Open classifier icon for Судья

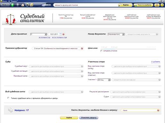pos(160,97)
